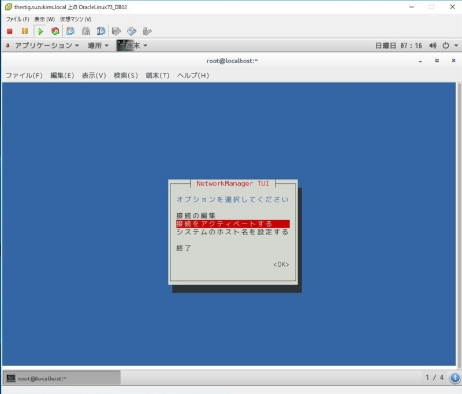Click the 1 / 4 workspace indicator
Image resolution: width=462 pixels, height=394 pixels.
pos(434,377)
